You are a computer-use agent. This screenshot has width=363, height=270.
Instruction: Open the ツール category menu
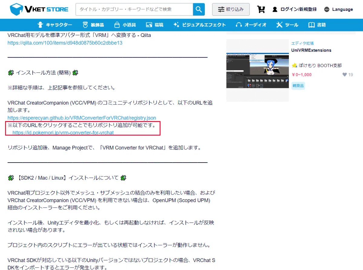pos(287,25)
